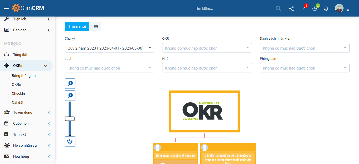Click the search magnifier icon
Screen dimensions: 359x164
coord(278,8)
